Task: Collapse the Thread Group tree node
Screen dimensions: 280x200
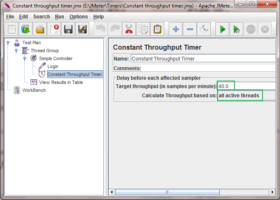Action: click(x=16, y=51)
